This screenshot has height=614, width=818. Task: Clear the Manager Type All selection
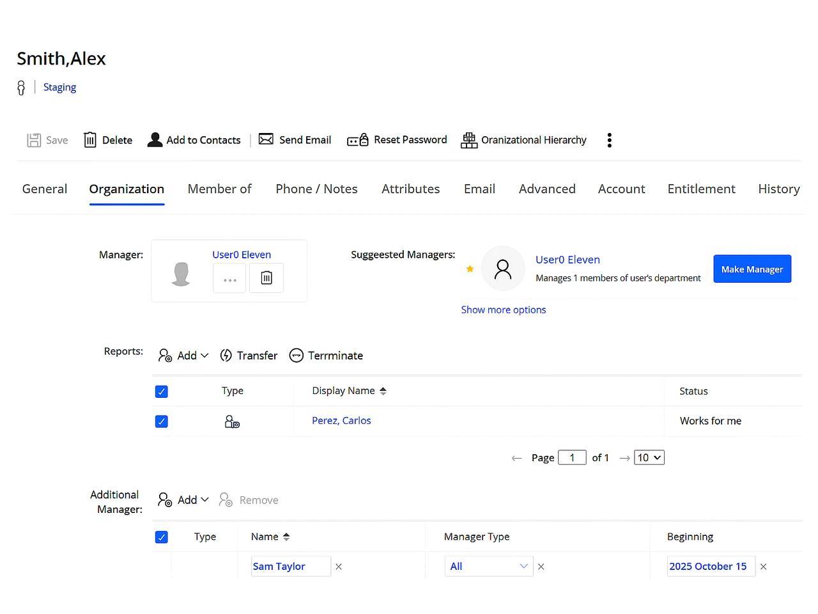541,567
